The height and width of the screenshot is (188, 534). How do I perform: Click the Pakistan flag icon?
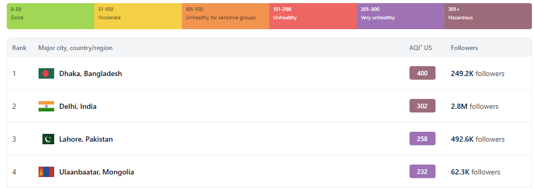[48, 139]
